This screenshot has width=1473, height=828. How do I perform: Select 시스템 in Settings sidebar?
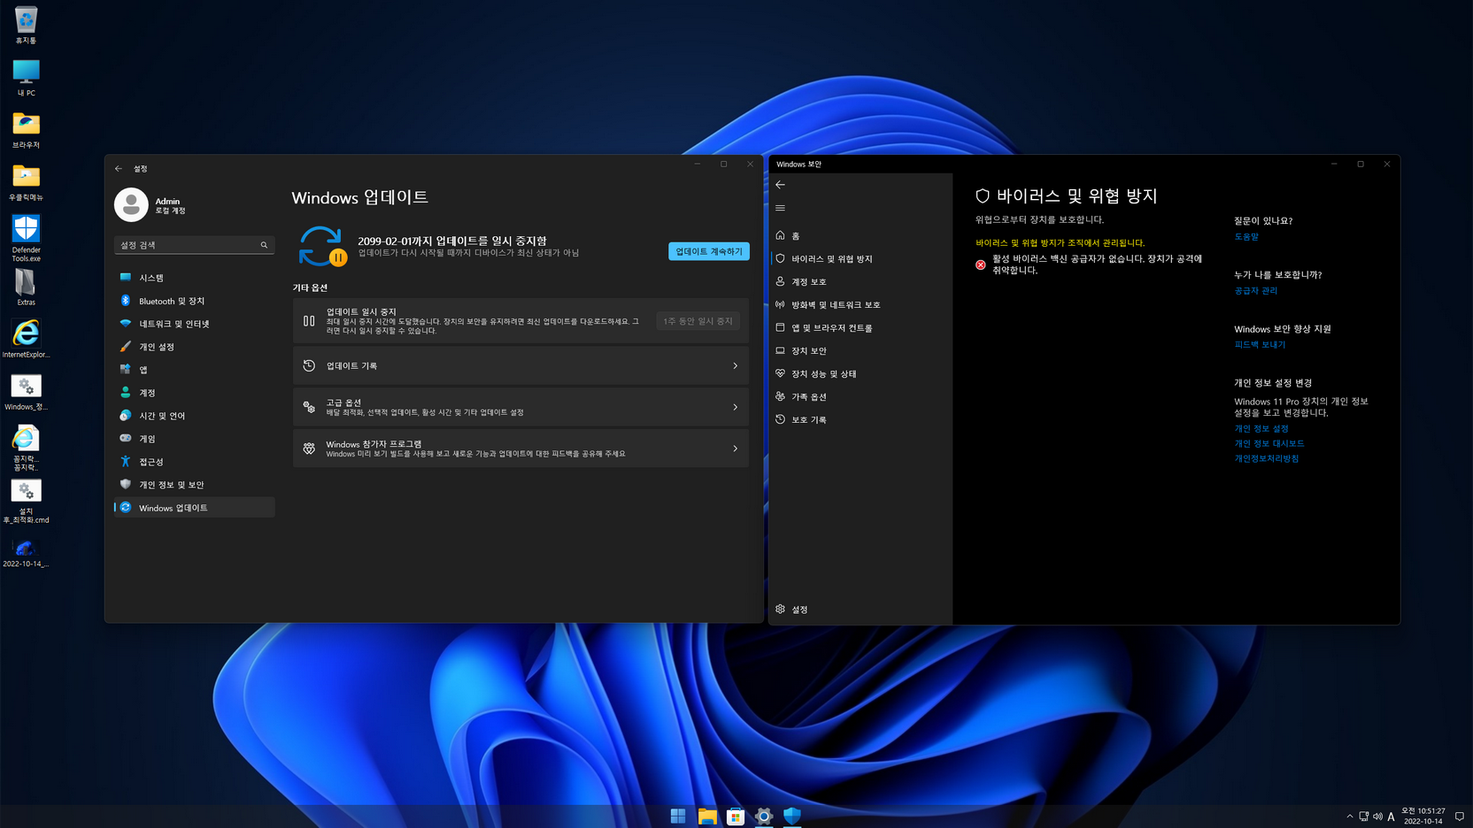tap(194, 278)
